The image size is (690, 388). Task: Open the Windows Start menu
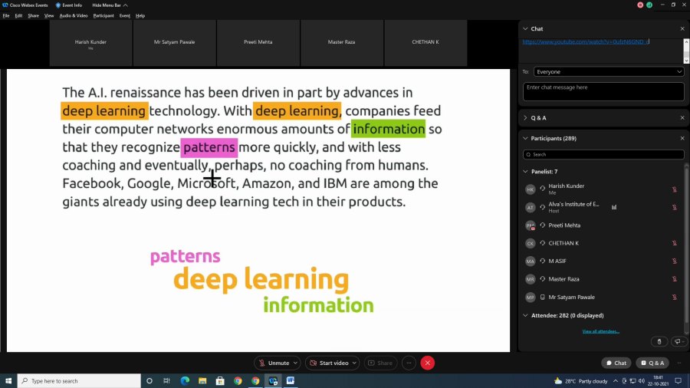(x=8, y=381)
